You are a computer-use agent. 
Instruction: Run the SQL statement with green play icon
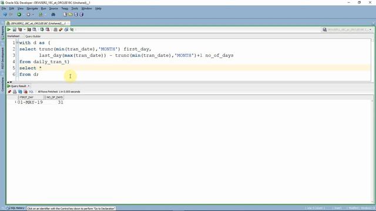click(9, 30)
